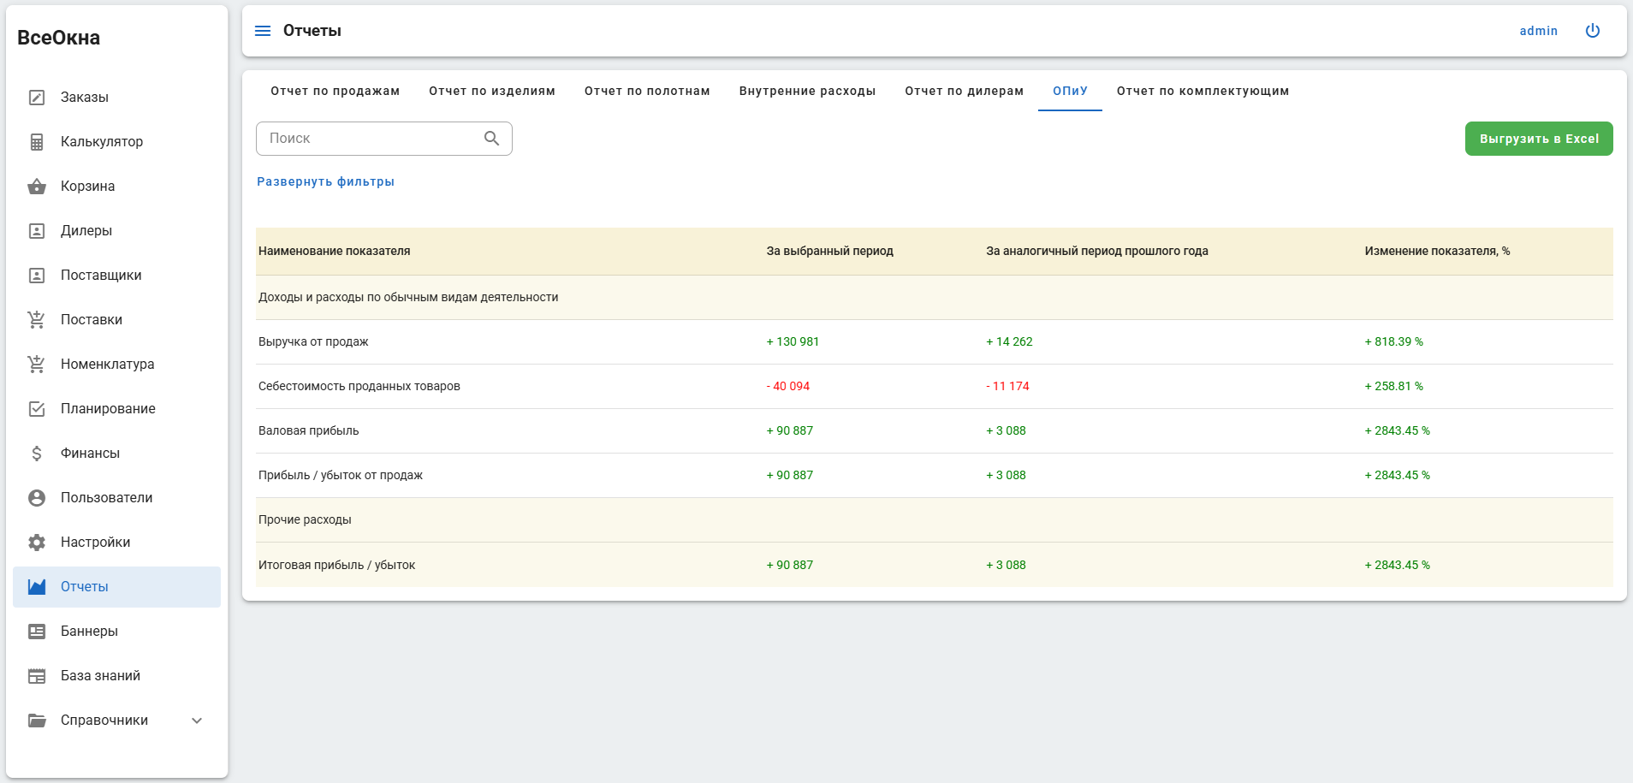Click the Выгрузить в Excel button
1633x783 pixels.
(x=1539, y=139)
